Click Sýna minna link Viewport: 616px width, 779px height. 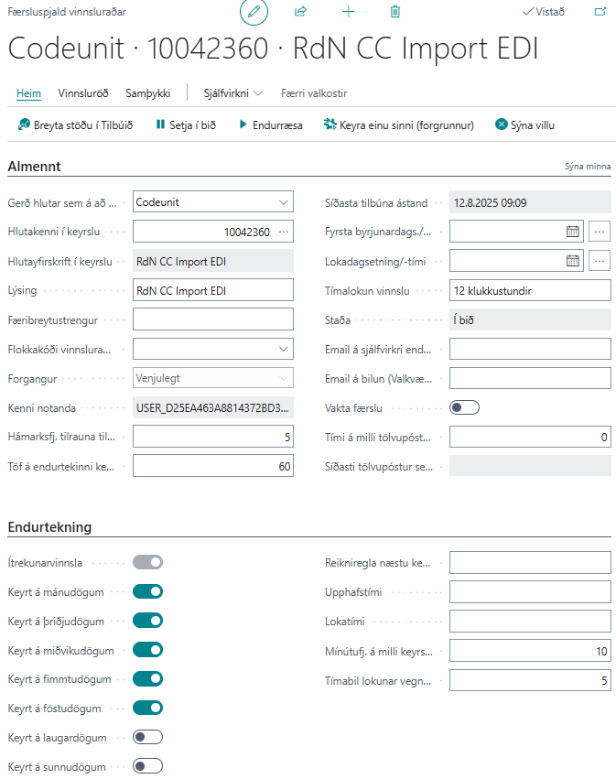[x=587, y=167]
